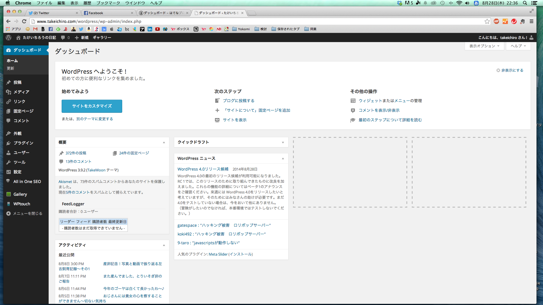Image resolution: width=543 pixels, height=305 pixels.
Task: Go to 更新 under dashboard
Action: pos(10,68)
